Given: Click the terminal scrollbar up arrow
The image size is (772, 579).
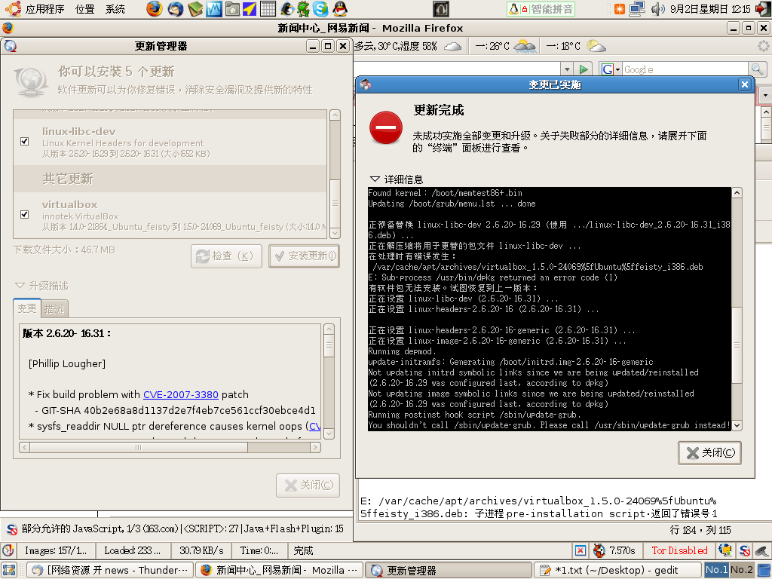Looking at the screenshot, I should (x=737, y=193).
